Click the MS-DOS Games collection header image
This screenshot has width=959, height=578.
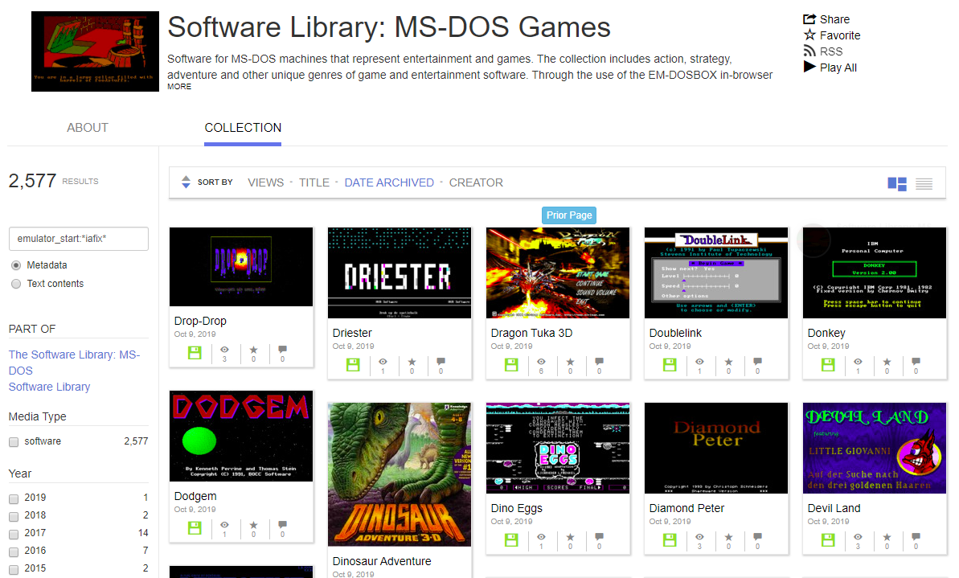click(x=95, y=51)
